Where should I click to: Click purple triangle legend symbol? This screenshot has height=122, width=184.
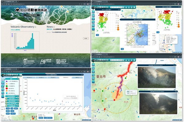[x=7, y=81]
